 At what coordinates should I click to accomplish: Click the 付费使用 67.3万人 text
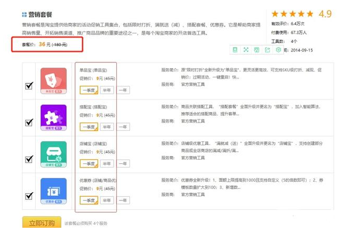click(x=289, y=32)
